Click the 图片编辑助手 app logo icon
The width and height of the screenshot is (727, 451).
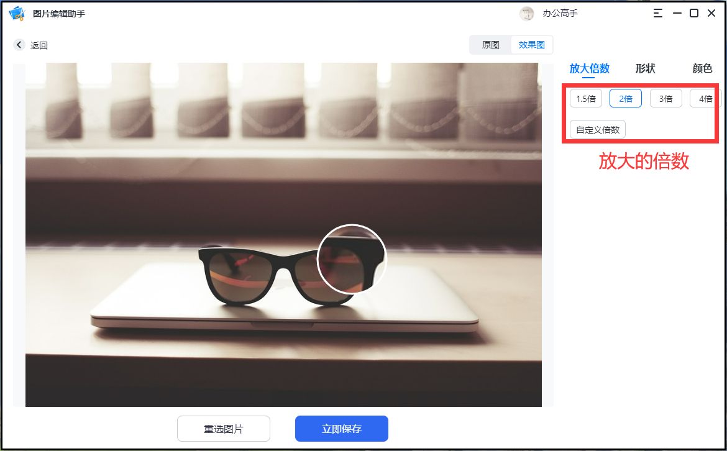tap(16, 12)
